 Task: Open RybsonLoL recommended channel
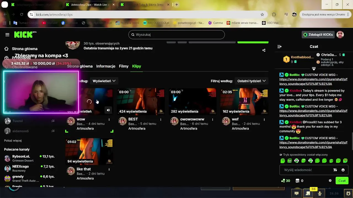click(30, 158)
